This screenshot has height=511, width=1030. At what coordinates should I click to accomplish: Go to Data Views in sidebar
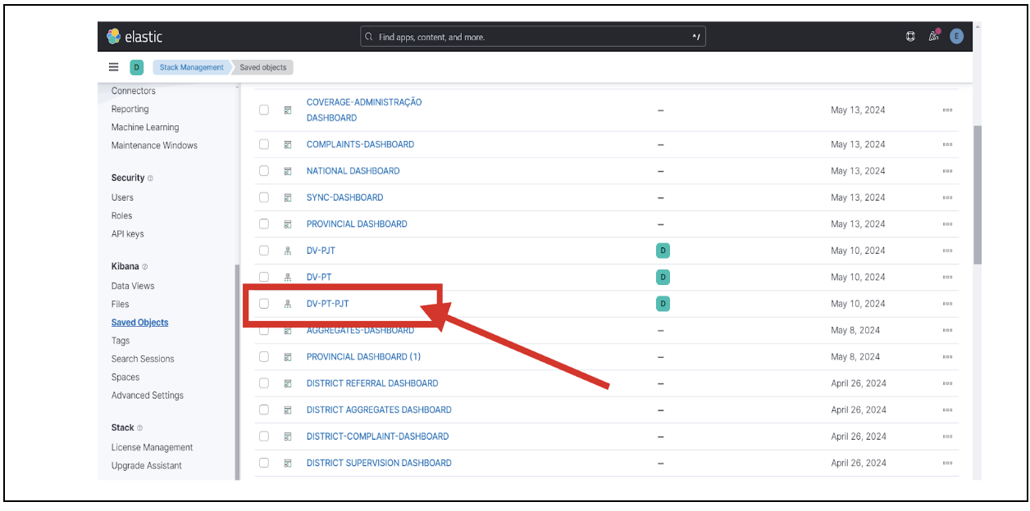tap(133, 286)
